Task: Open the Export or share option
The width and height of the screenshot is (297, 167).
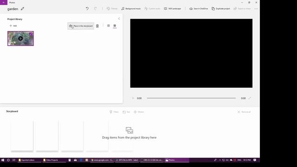Action: [242, 8]
